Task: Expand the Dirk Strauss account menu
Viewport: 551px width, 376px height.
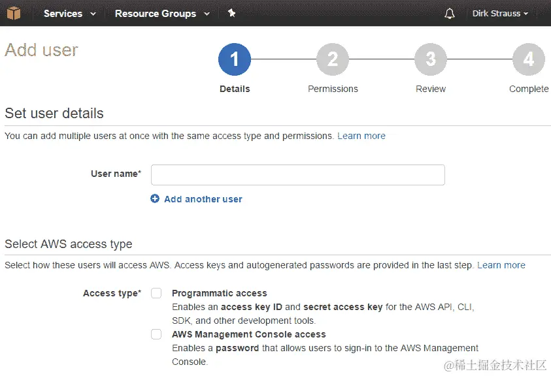Action: pos(500,13)
